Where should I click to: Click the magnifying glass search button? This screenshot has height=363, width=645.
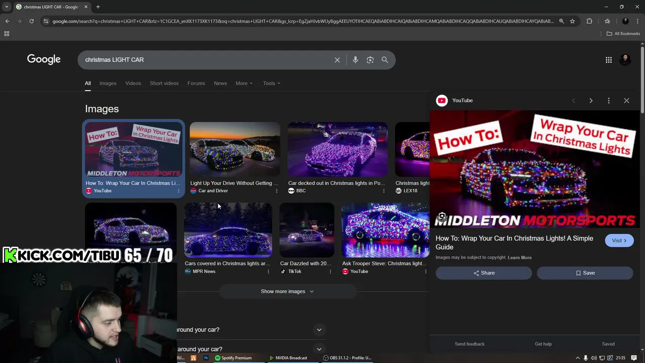click(384, 60)
